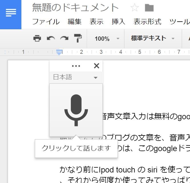
Task: Grab the voice panel three-dot handle
Action: pos(76,66)
